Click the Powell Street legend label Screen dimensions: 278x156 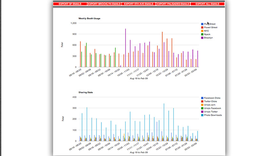click(x=211, y=27)
